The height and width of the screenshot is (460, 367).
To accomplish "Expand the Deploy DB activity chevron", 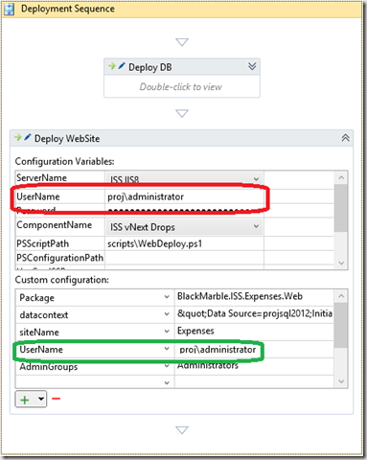I will pos(252,66).
